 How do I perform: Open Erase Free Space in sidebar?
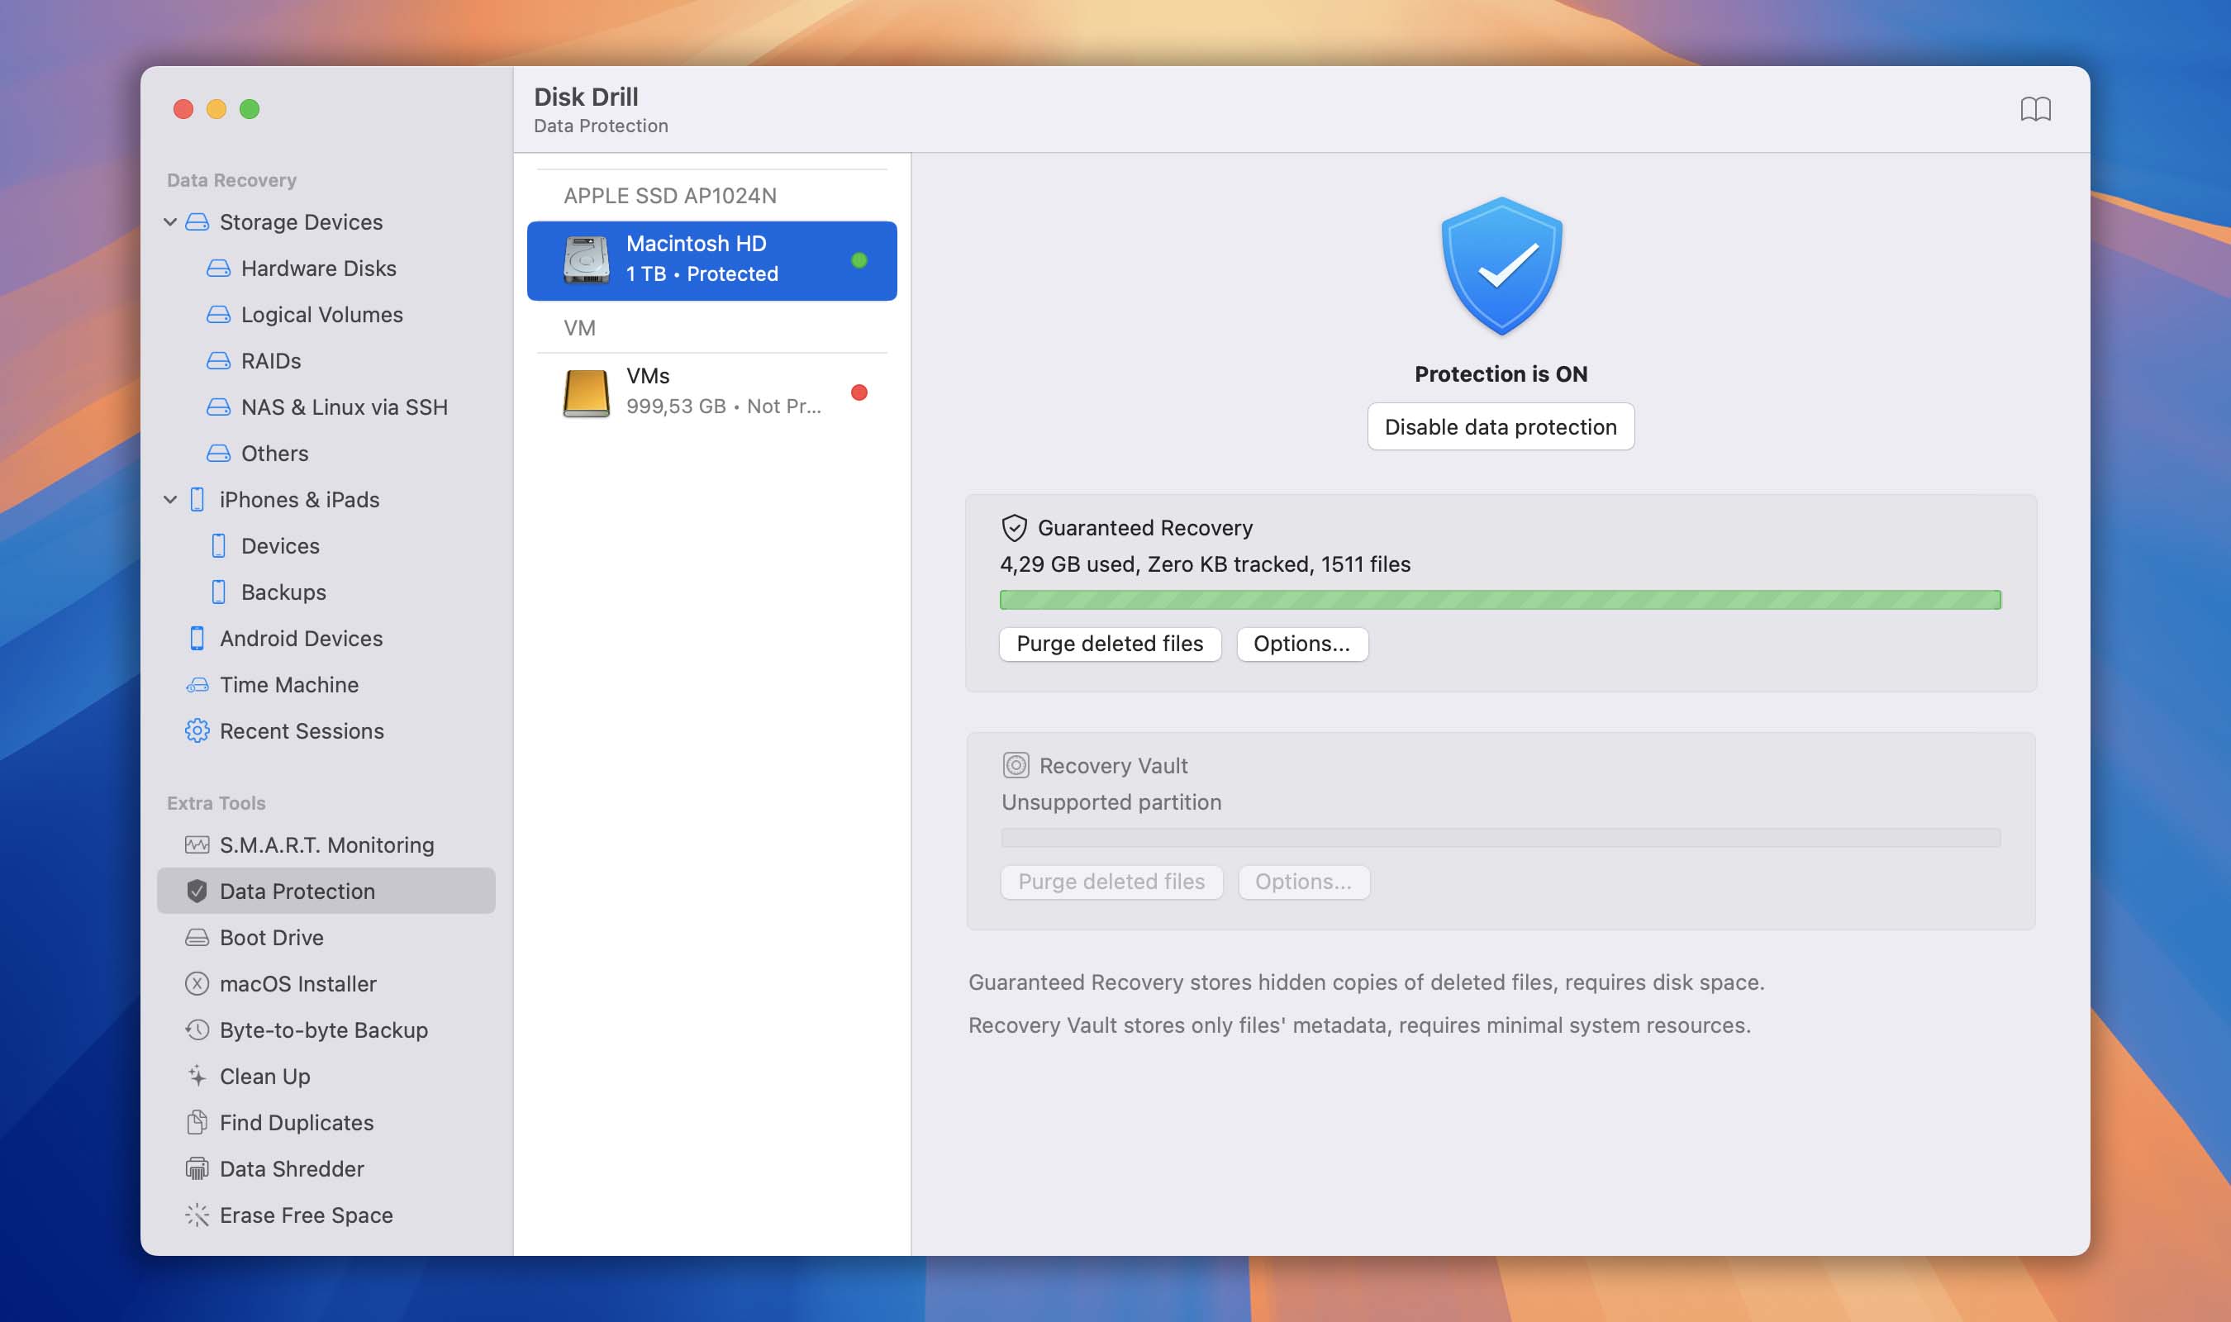tap(306, 1216)
